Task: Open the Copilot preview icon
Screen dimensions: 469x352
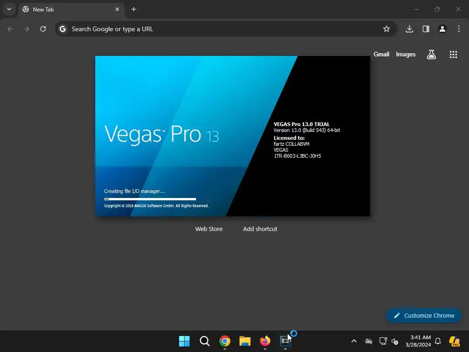Action: tap(454, 341)
